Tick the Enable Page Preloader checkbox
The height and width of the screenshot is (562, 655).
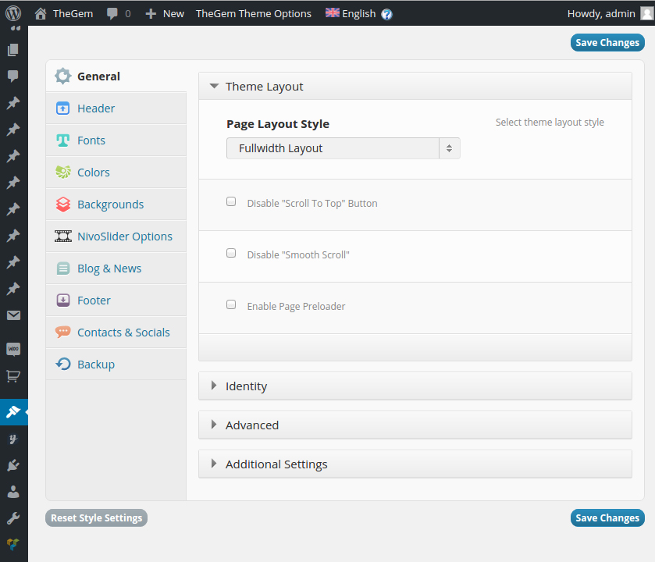231,304
